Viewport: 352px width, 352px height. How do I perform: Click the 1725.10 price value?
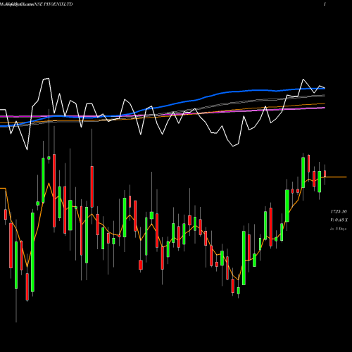click(x=339, y=211)
